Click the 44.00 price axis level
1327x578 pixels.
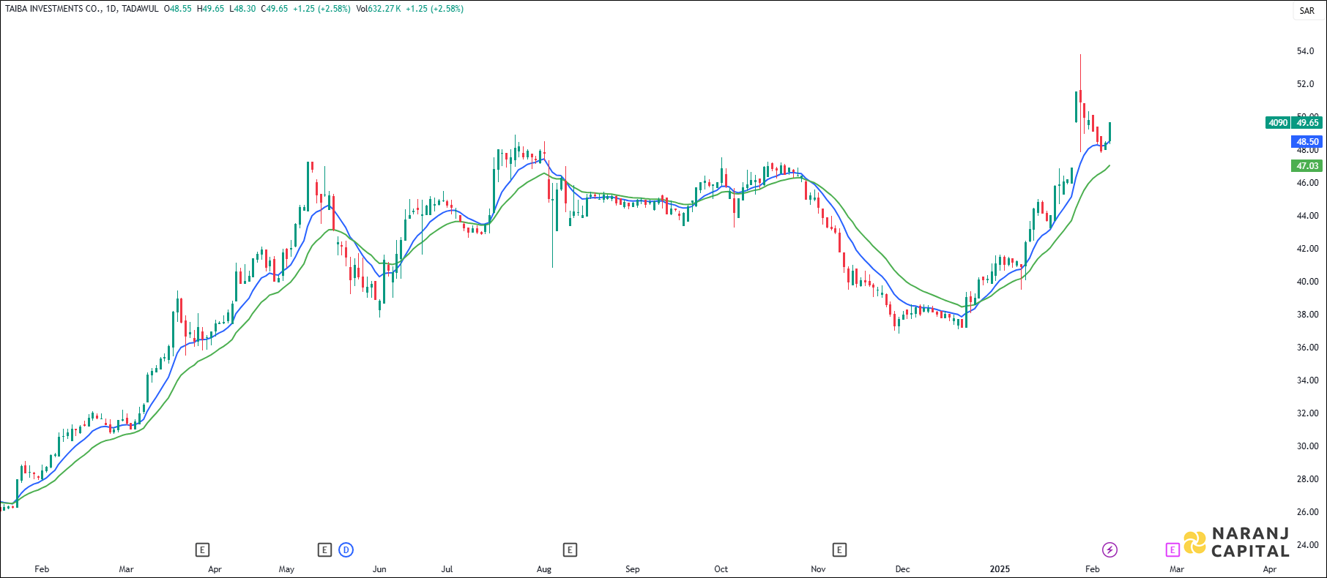(x=1307, y=216)
